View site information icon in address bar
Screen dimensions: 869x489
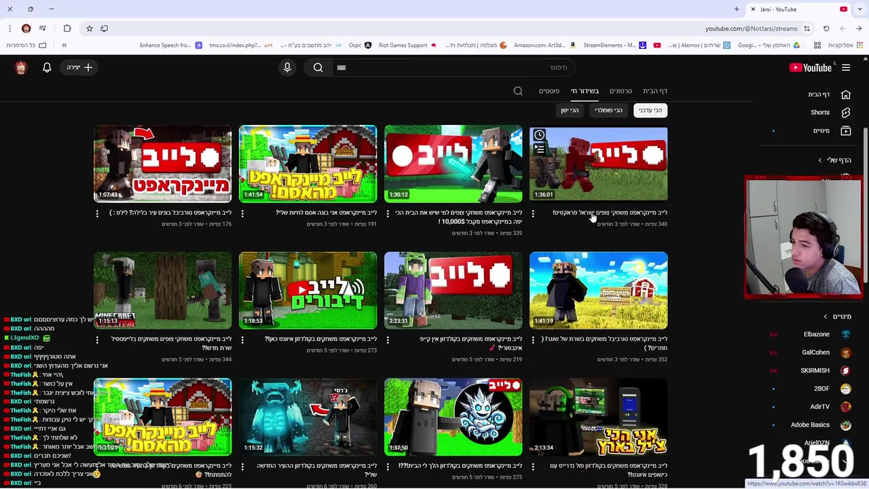click(x=807, y=29)
